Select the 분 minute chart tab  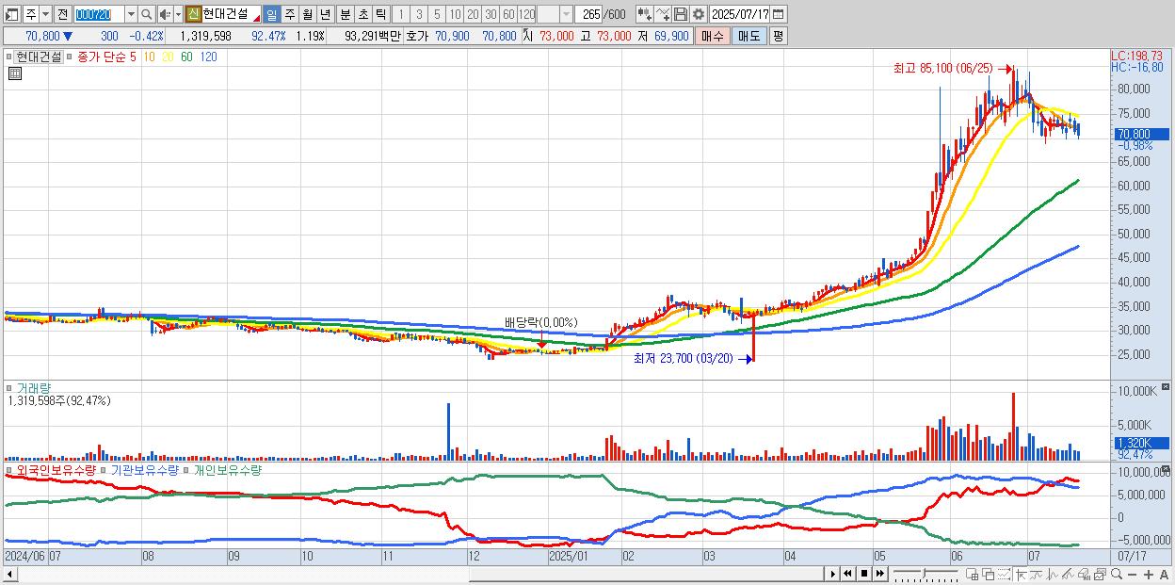click(x=344, y=14)
